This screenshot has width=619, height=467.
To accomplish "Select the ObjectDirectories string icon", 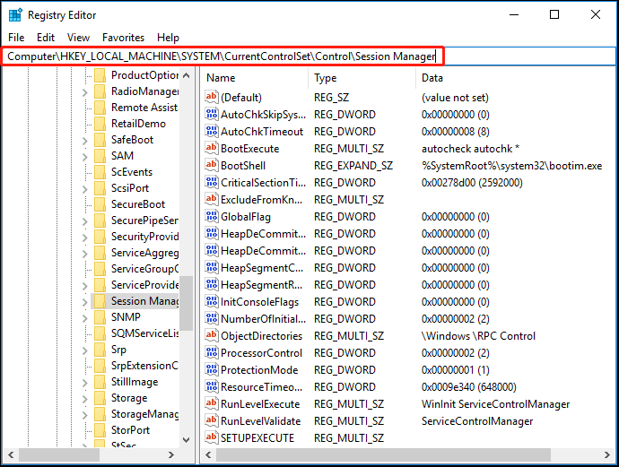I will coord(212,335).
